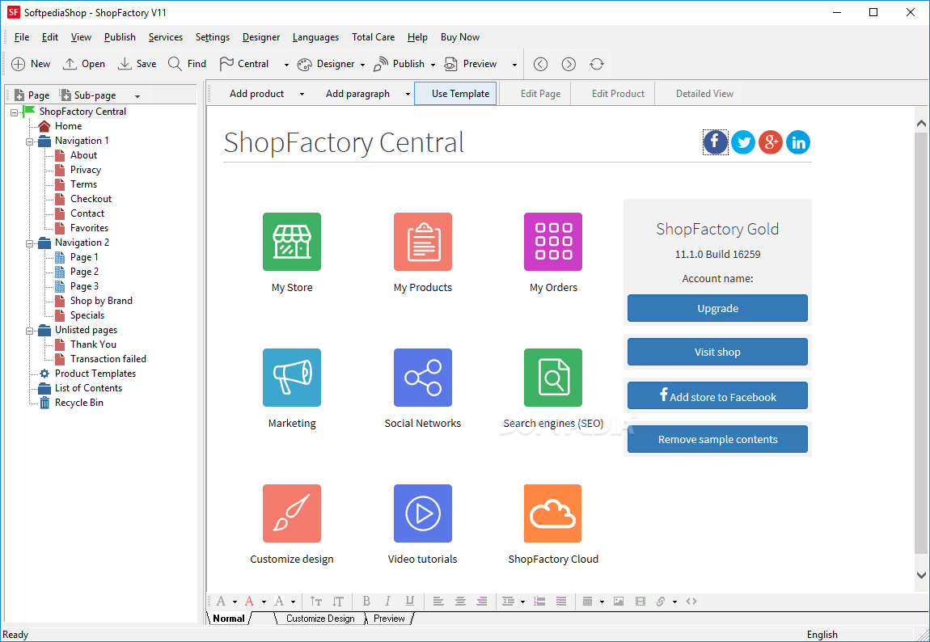The image size is (930, 642).
Task: Go forward with the right arrow icon
Action: [x=569, y=64]
